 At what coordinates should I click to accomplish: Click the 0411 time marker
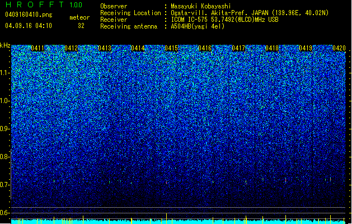point(37,48)
